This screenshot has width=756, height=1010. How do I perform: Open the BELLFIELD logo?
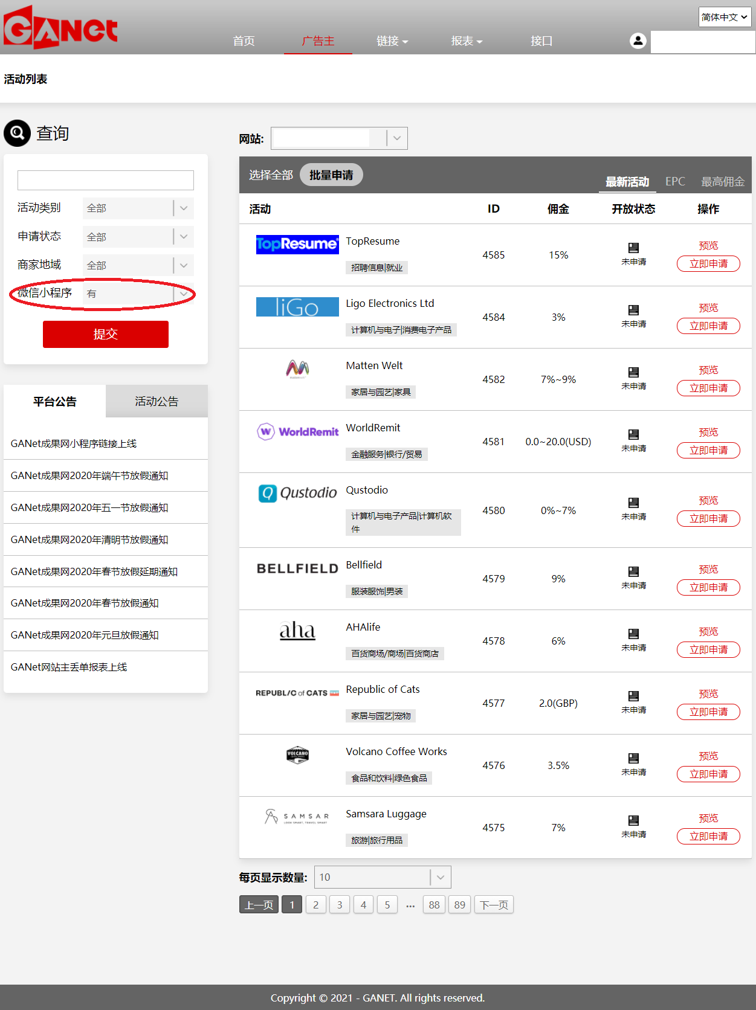297,568
